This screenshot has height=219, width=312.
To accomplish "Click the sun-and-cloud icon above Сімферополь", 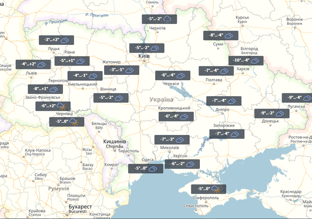I will (216, 189).
